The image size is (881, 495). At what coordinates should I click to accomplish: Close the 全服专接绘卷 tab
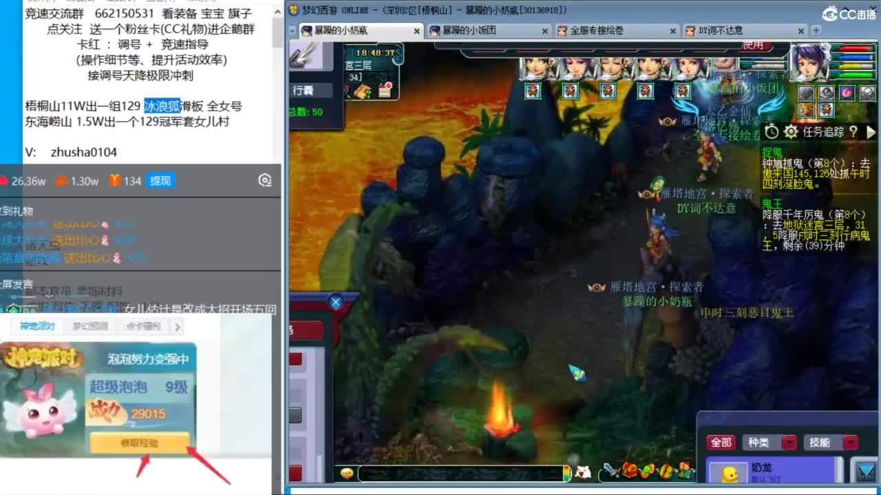[673, 31]
